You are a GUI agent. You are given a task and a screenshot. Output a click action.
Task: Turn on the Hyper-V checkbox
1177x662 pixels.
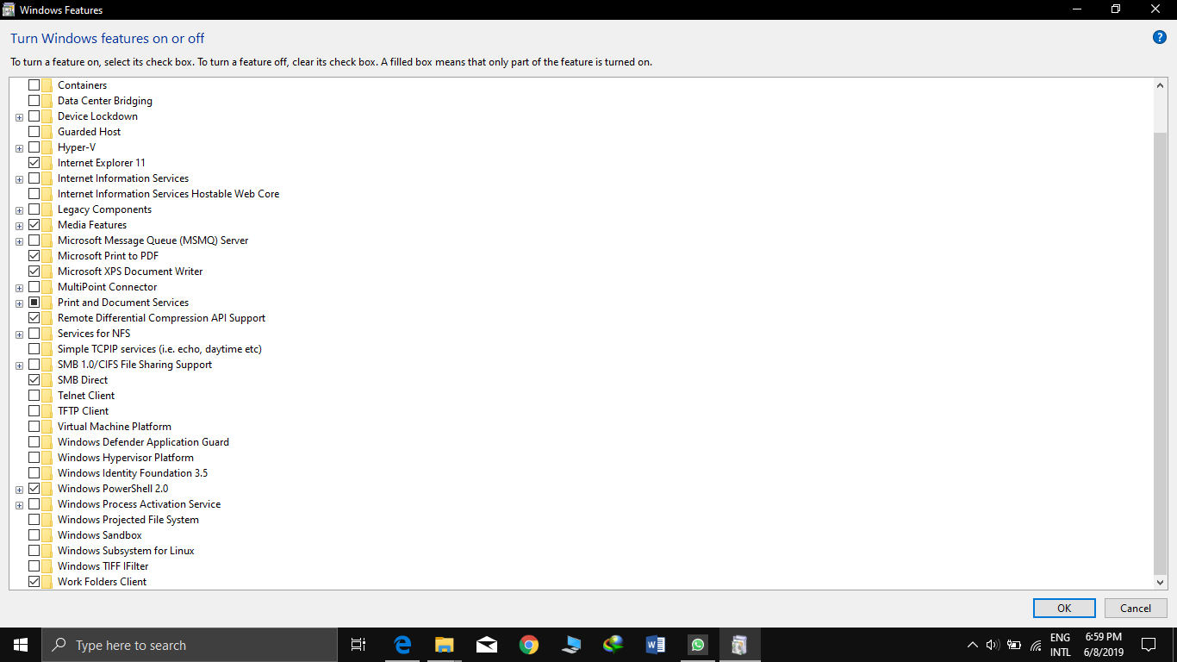click(x=34, y=147)
